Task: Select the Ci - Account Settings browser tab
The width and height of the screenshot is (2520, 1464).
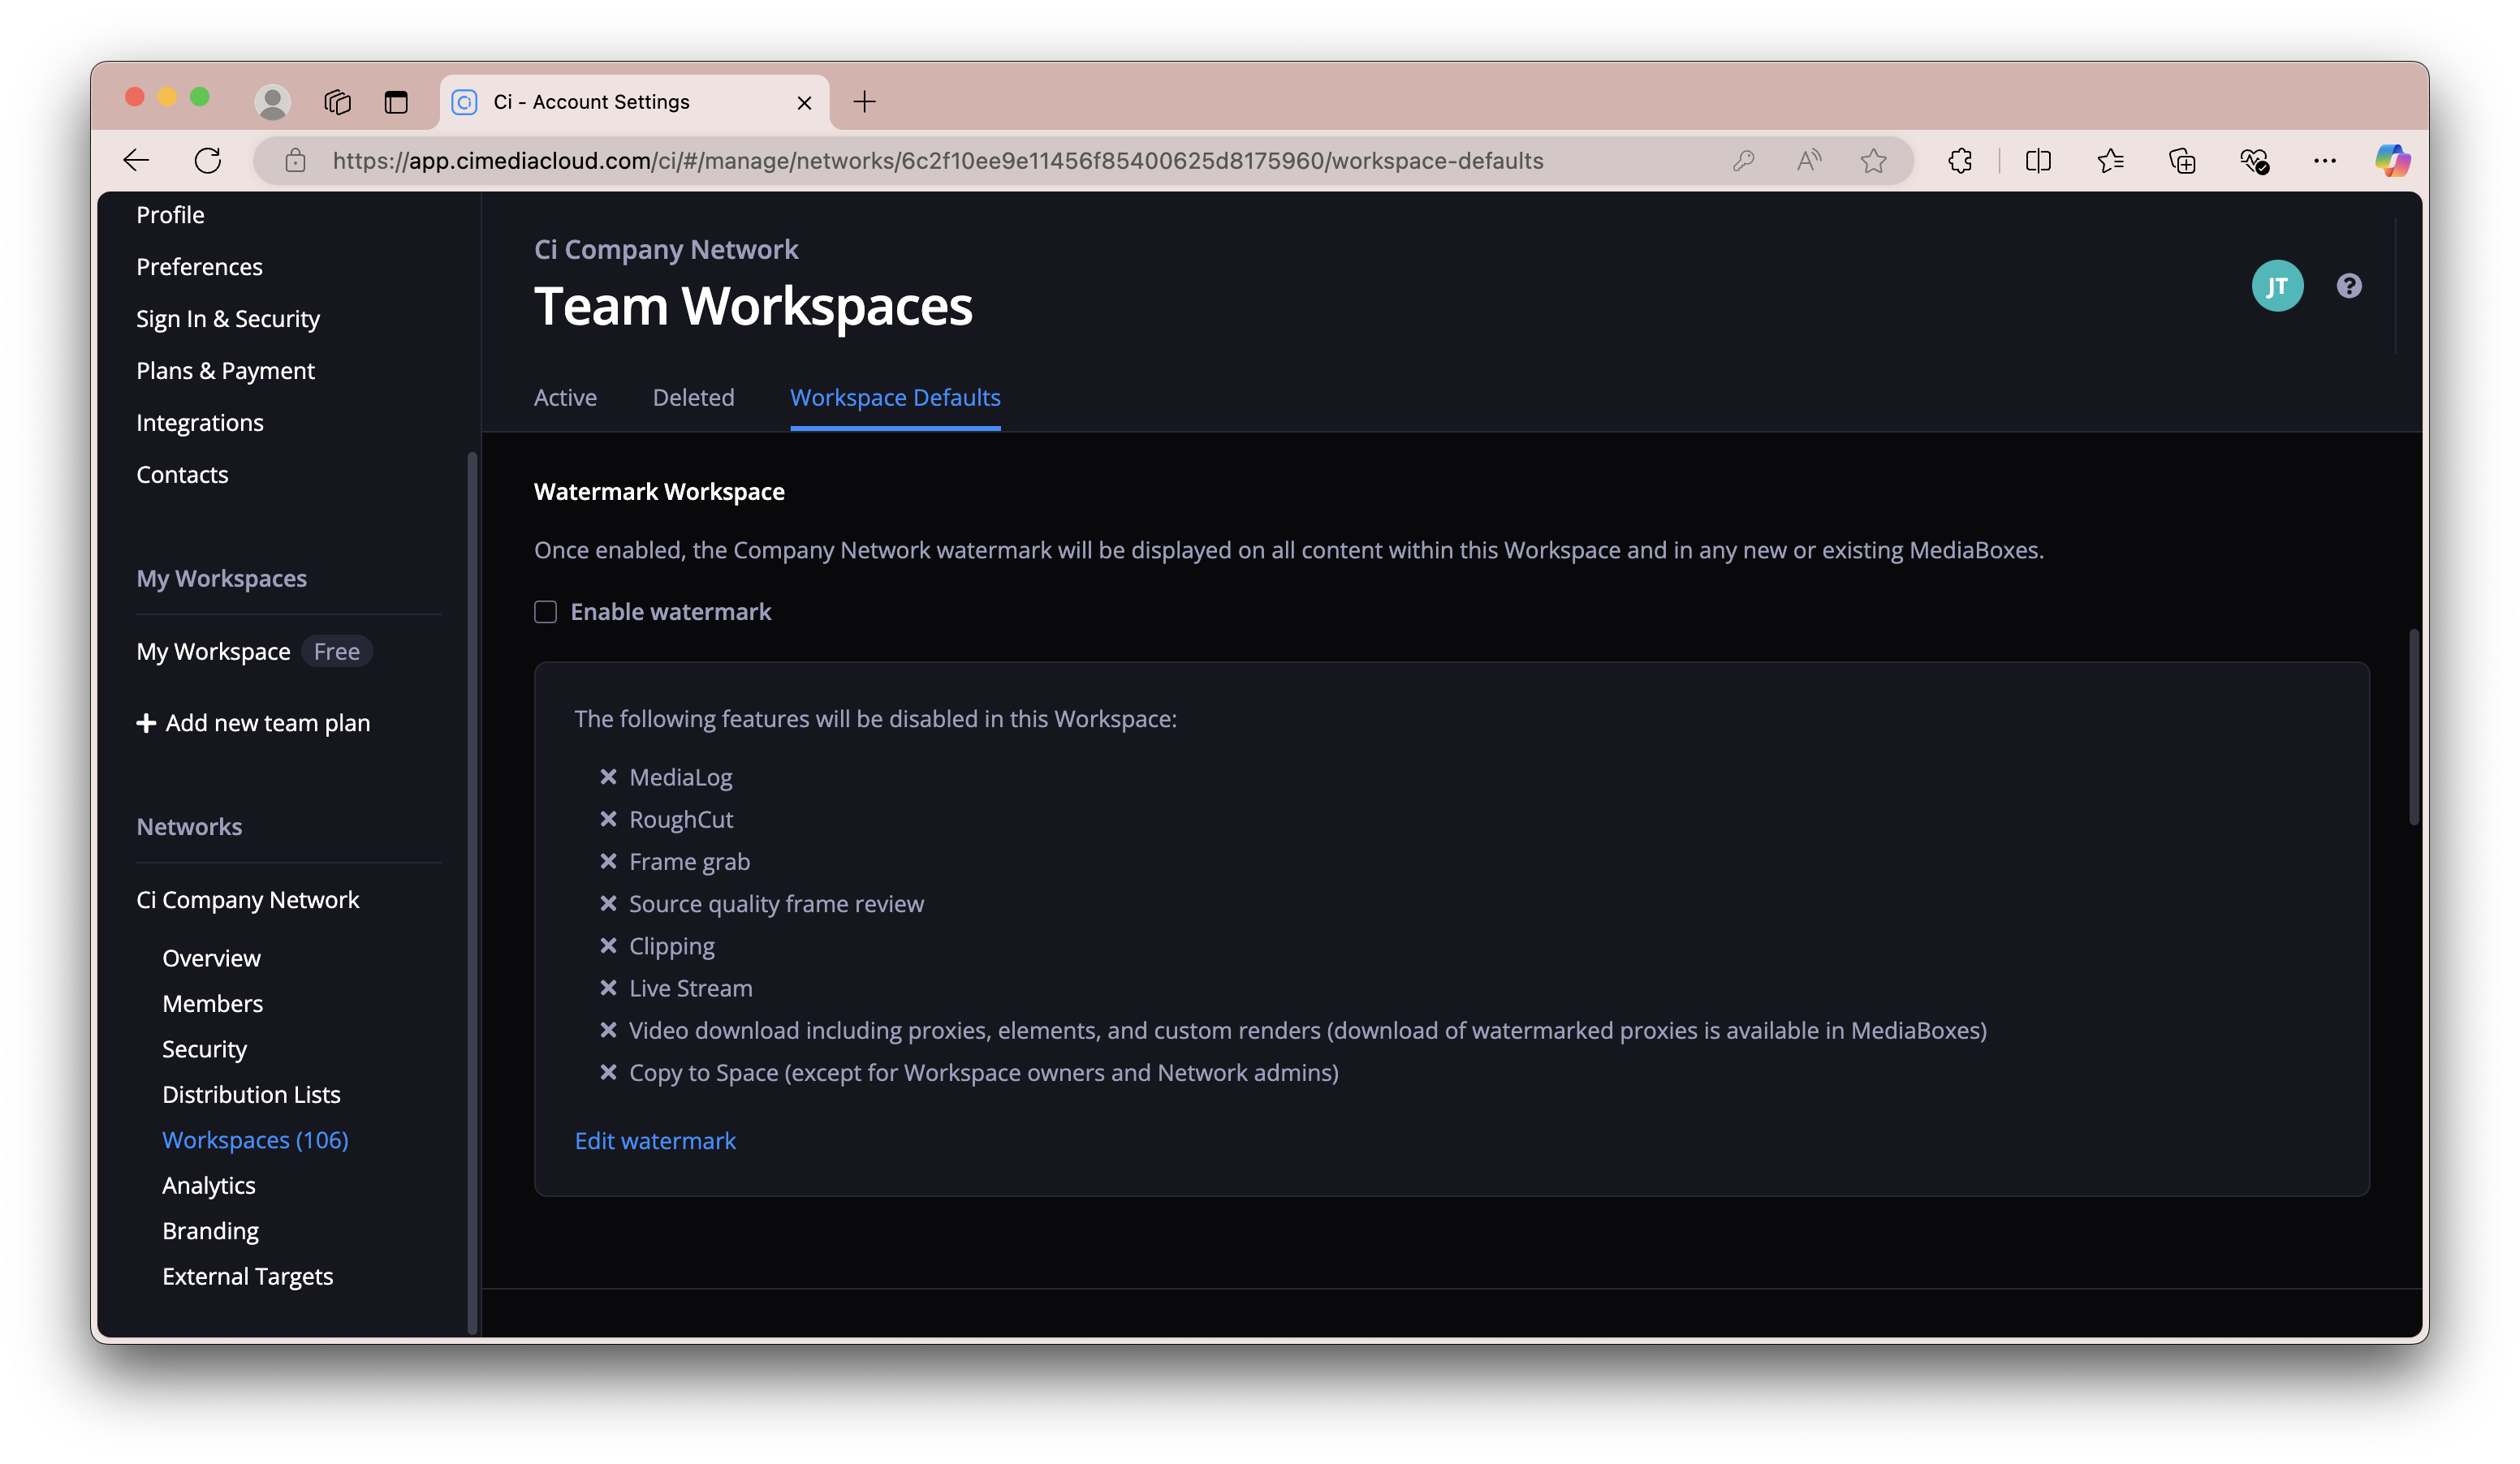Action: click(634, 102)
